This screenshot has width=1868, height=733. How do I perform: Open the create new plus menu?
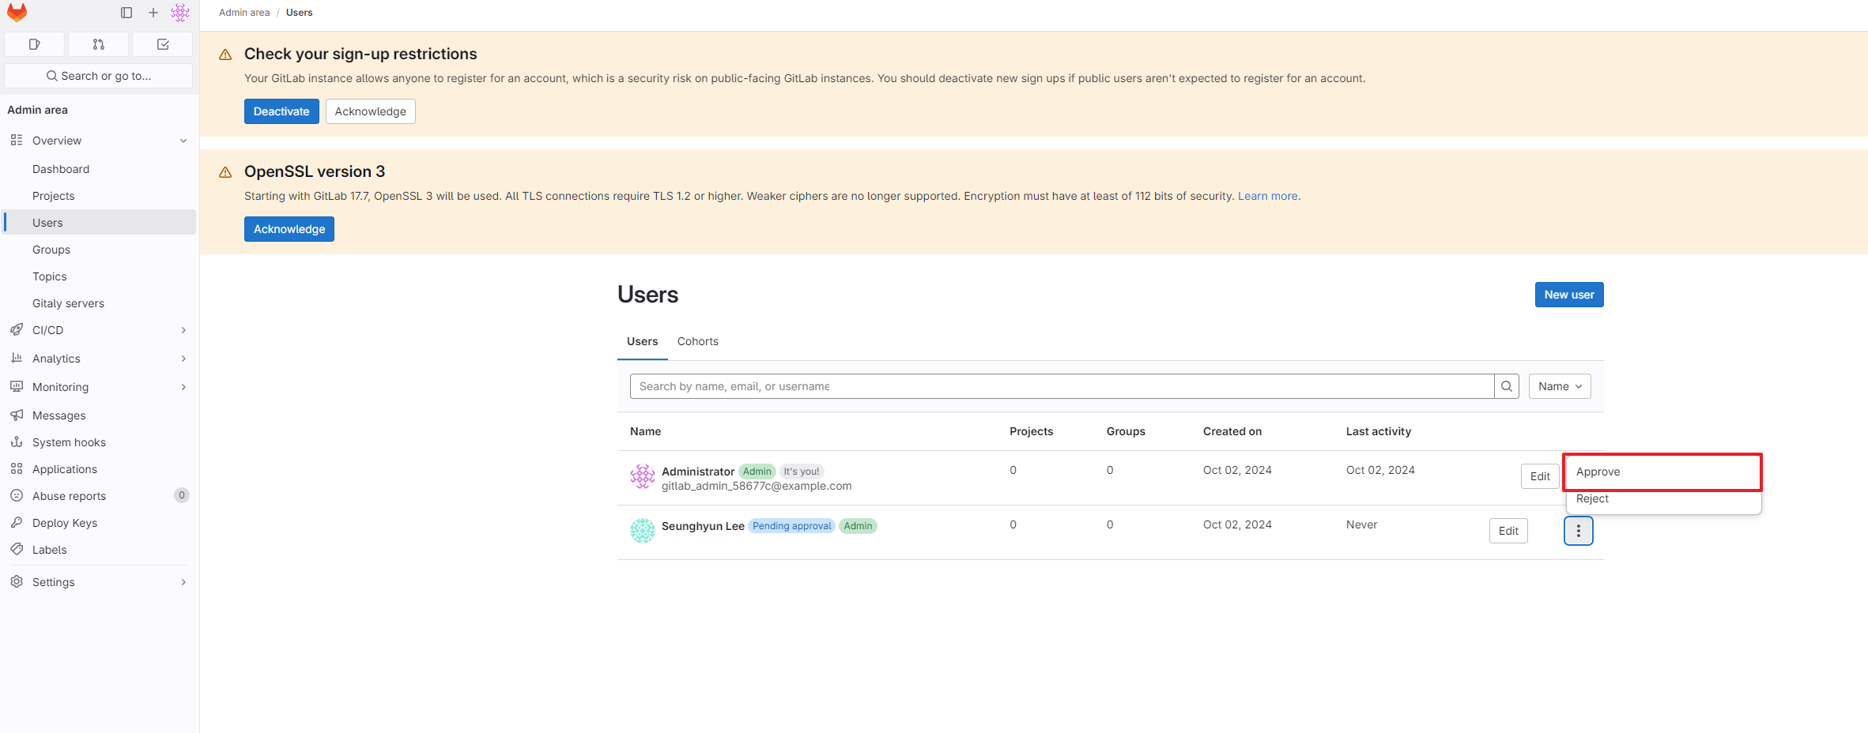(153, 13)
